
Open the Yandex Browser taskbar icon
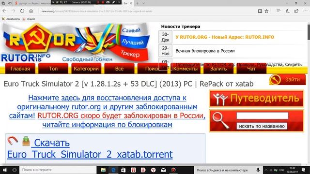(153, 170)
